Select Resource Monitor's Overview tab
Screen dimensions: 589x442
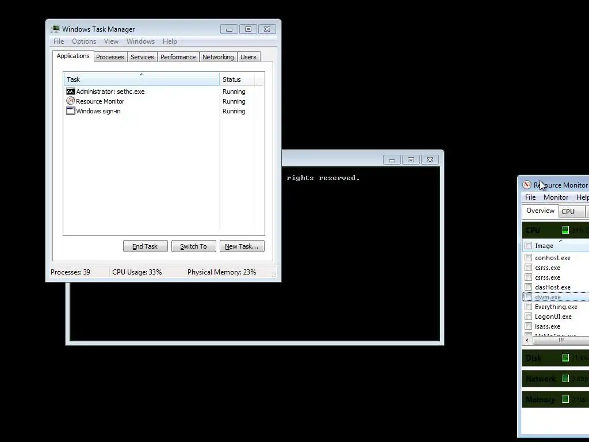click(x=540, y=211)
